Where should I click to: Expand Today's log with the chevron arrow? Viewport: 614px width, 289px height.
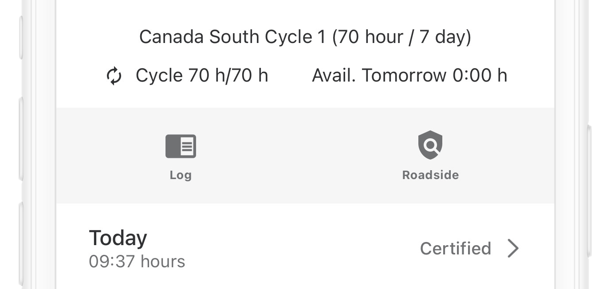pos(513,249)
